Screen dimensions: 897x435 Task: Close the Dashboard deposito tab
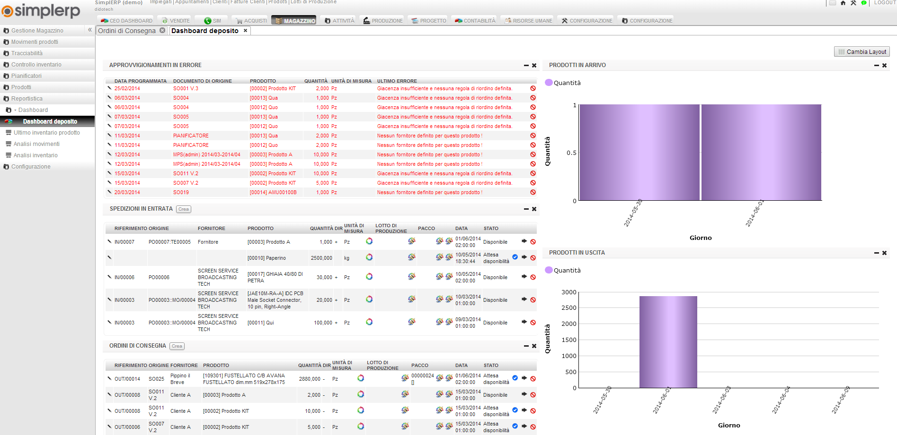coord(245,31)
